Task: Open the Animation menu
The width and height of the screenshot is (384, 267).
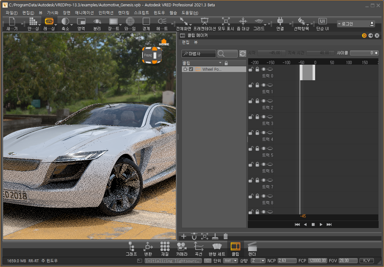Action: [84, 13]
